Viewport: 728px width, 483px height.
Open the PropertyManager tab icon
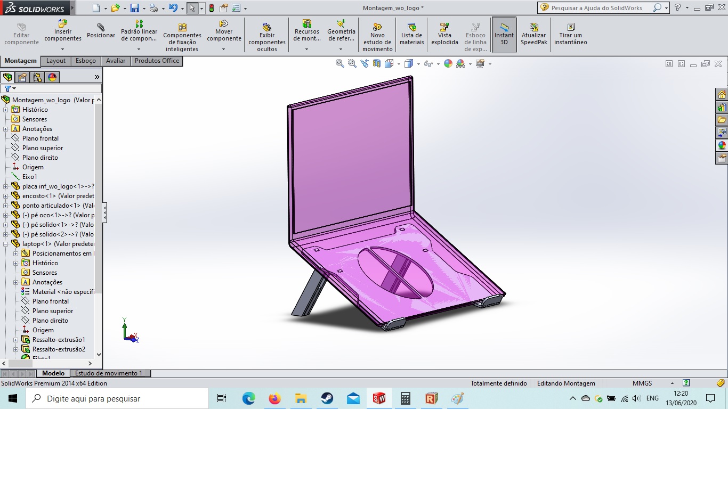22,77
